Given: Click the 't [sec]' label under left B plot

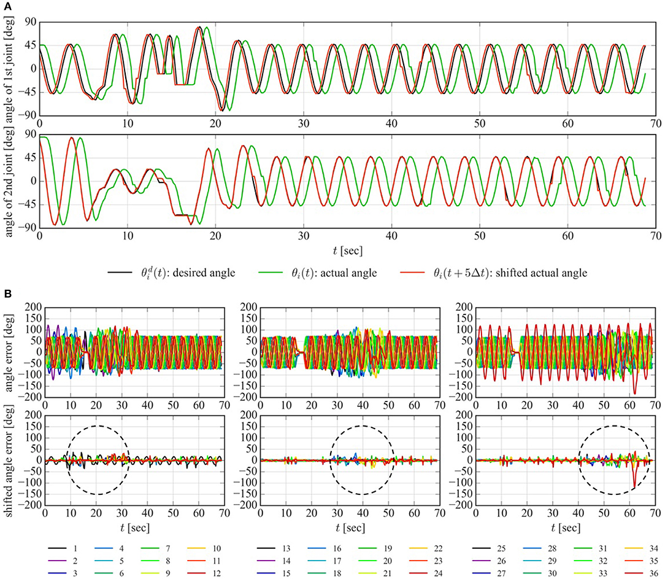Looking at the screenshot, I should (136, 527).
